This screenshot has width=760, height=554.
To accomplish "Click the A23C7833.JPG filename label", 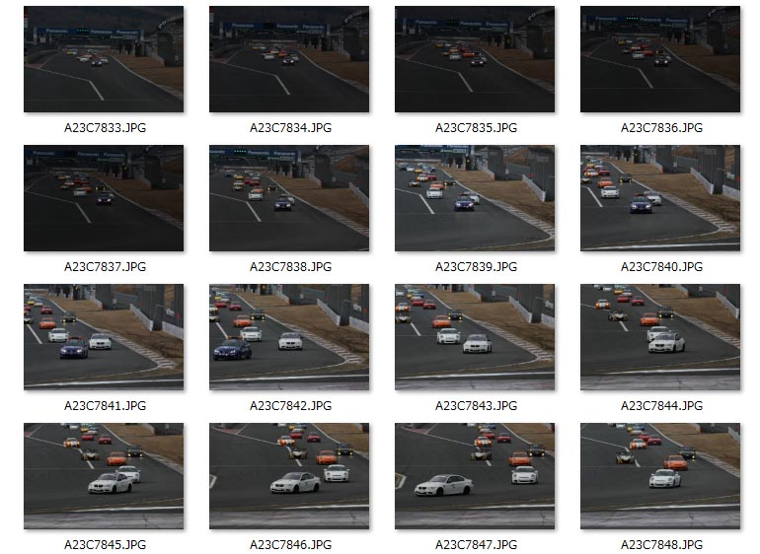I will click(x=106, y=128).
